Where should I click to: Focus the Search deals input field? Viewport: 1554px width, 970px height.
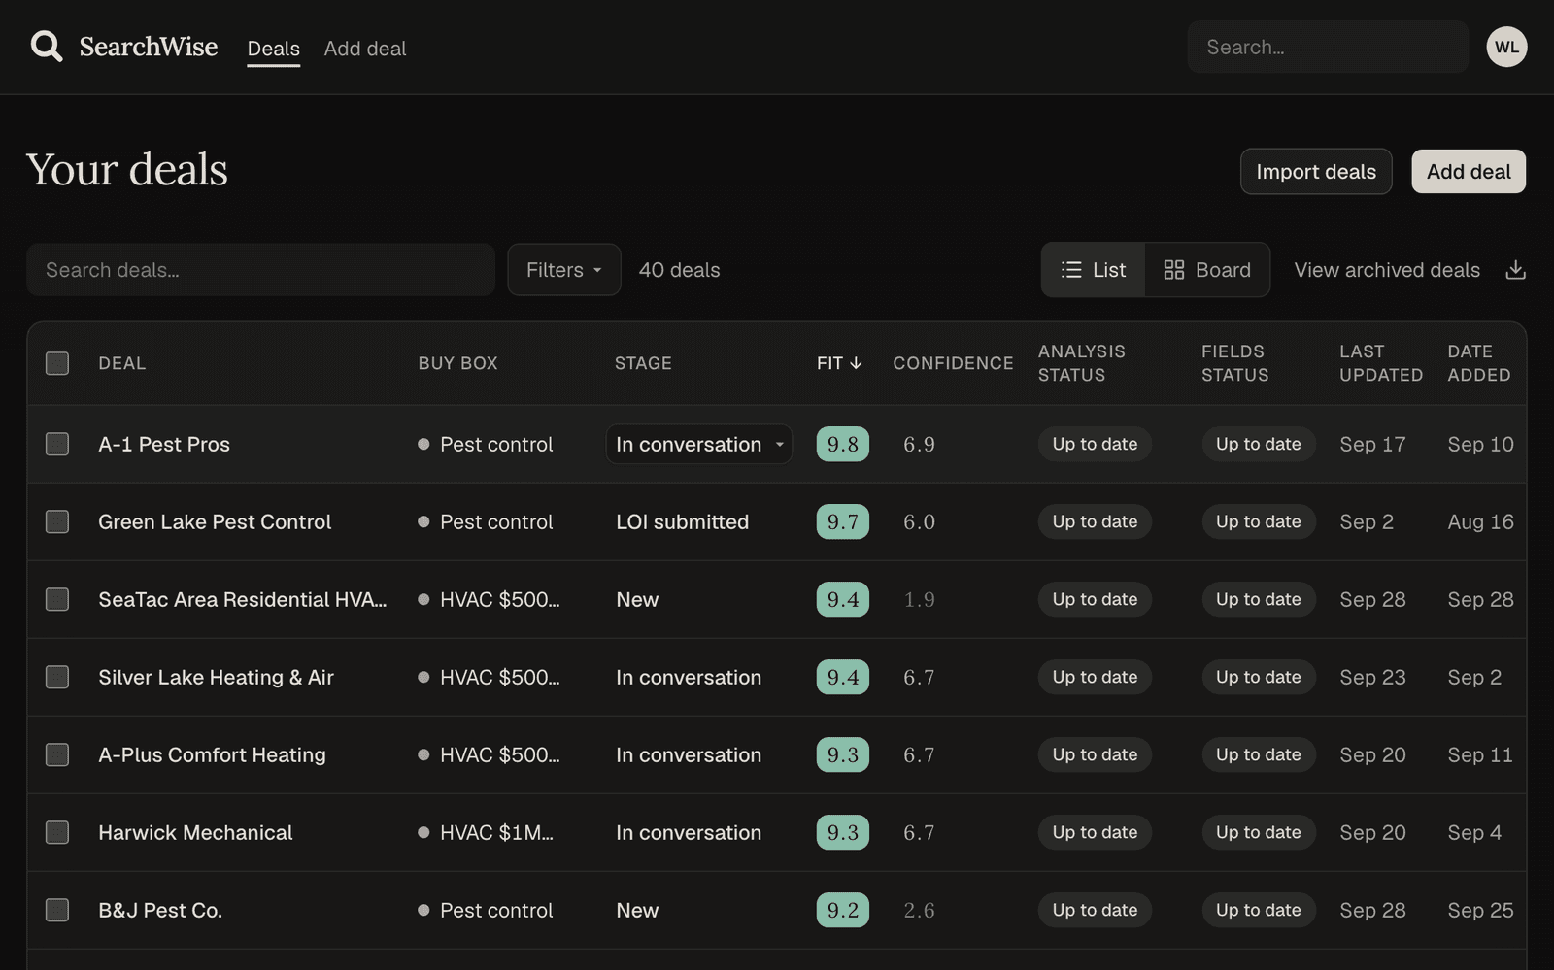(x=260, y=270)
